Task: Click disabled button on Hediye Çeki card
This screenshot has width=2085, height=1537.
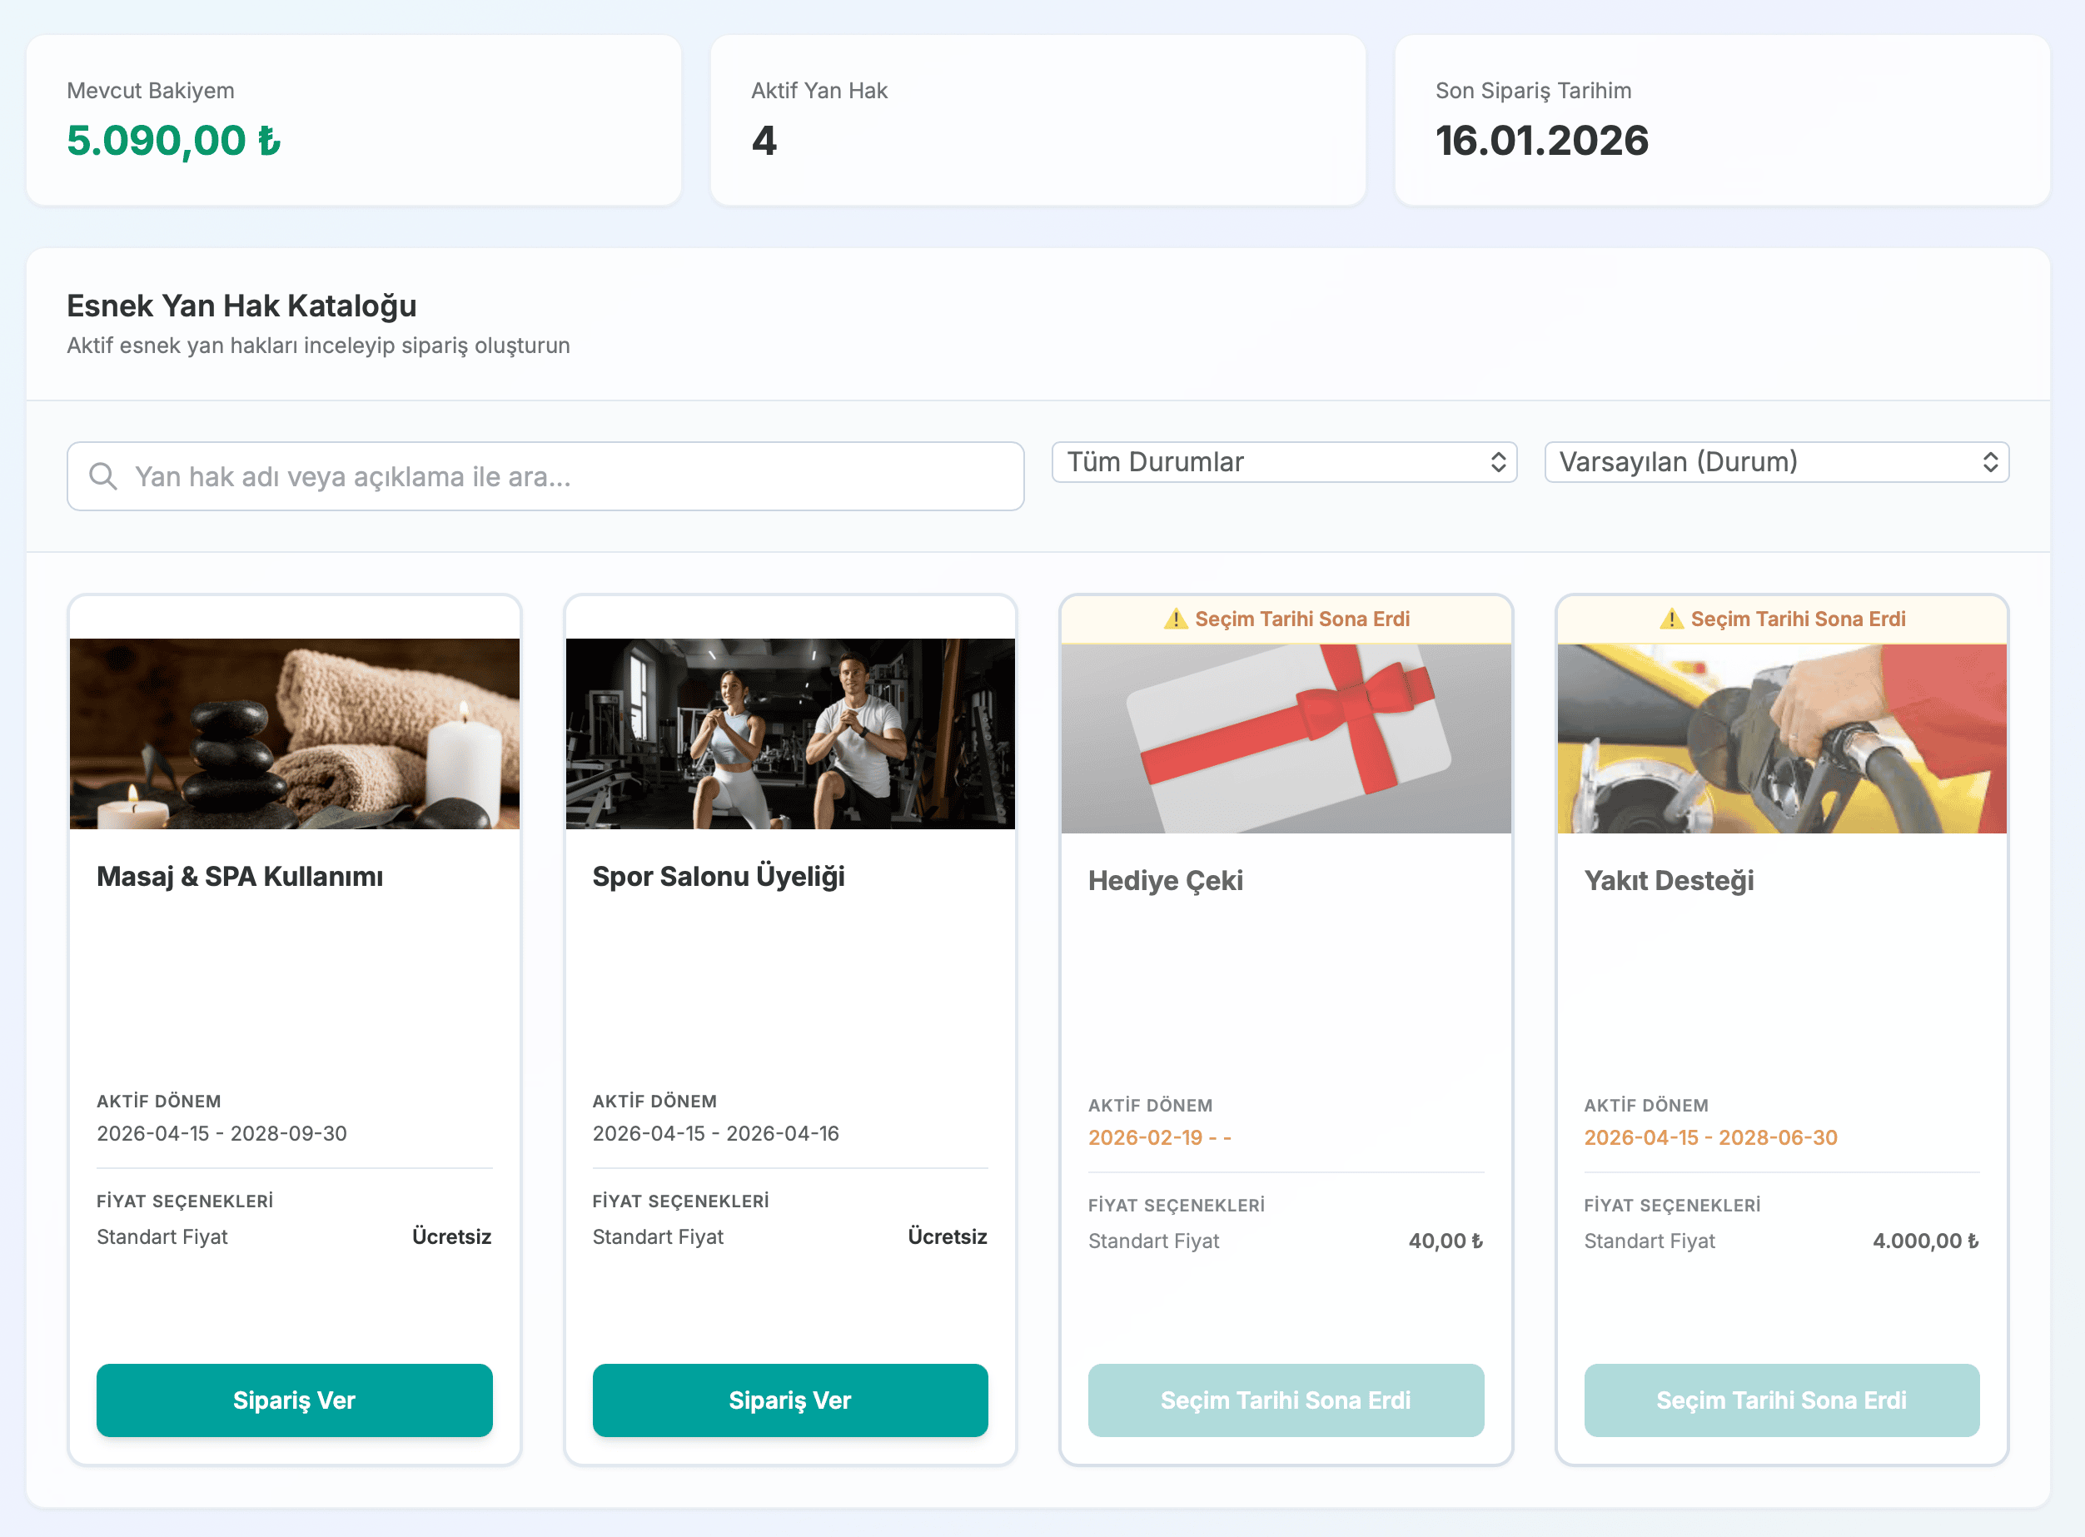Action: tap(1285, 1400)
